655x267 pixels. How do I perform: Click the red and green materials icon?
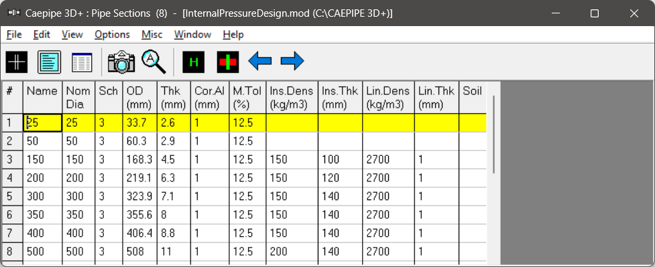[228, 62]
